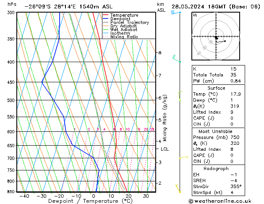Click the K index value '15'
Screen dimensions: 264x204
(x=233, y=69)
